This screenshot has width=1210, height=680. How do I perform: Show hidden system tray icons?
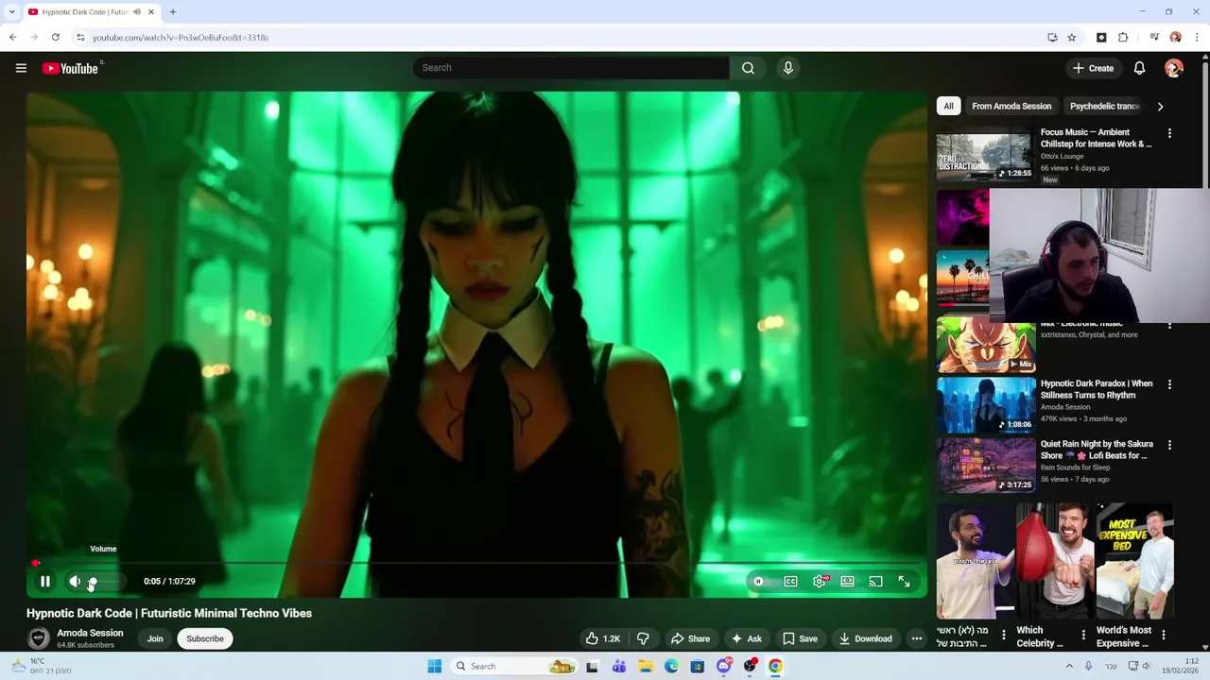[1069, 666]
